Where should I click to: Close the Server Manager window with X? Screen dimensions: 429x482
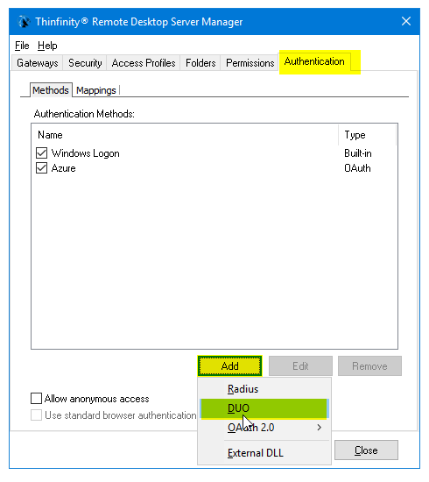tap(406, 22)
